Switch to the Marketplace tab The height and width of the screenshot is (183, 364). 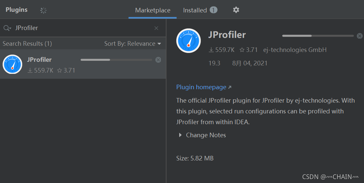pyautogui.click(x=153, y=10)
